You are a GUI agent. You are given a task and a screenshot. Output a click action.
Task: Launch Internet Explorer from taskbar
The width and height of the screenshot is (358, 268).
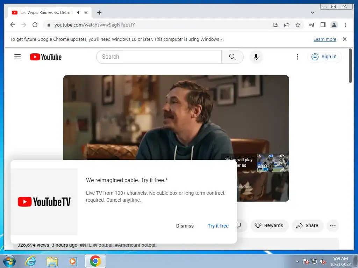point(30,261)
